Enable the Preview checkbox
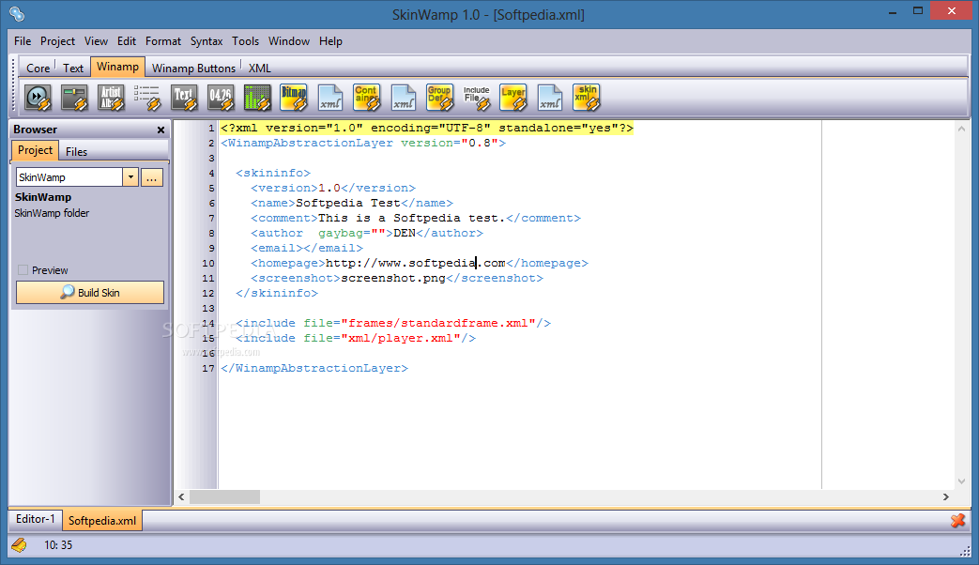Viewport: 979px width, 565px height. [x=23, y=270]
